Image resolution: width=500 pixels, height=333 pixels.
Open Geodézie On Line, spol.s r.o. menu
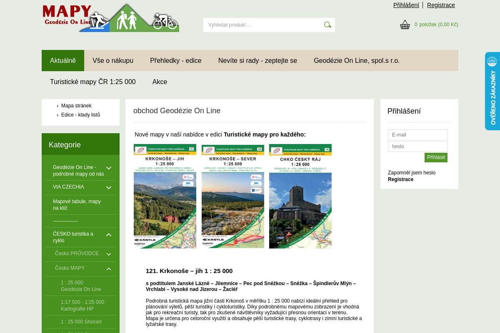[x=357, y=61]
